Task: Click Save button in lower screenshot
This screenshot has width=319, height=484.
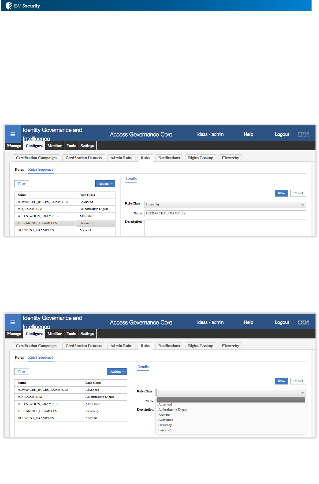Action: [x=281, y=381]
